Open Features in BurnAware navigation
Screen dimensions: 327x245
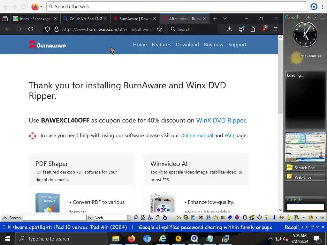[x=161, y=45]
